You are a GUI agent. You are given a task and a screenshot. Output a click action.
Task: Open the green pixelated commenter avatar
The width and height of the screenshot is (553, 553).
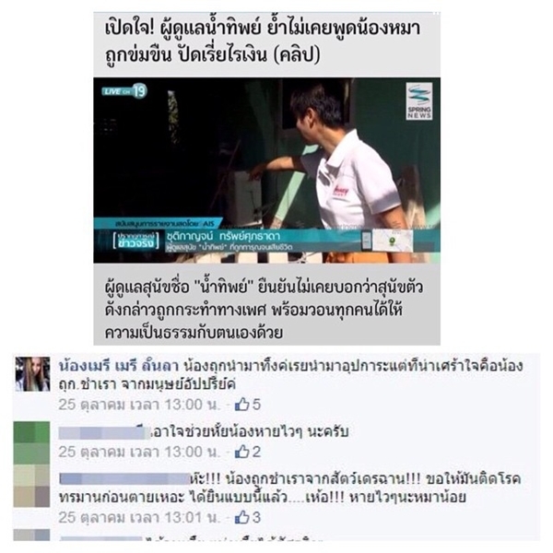(x=31, y=443)
